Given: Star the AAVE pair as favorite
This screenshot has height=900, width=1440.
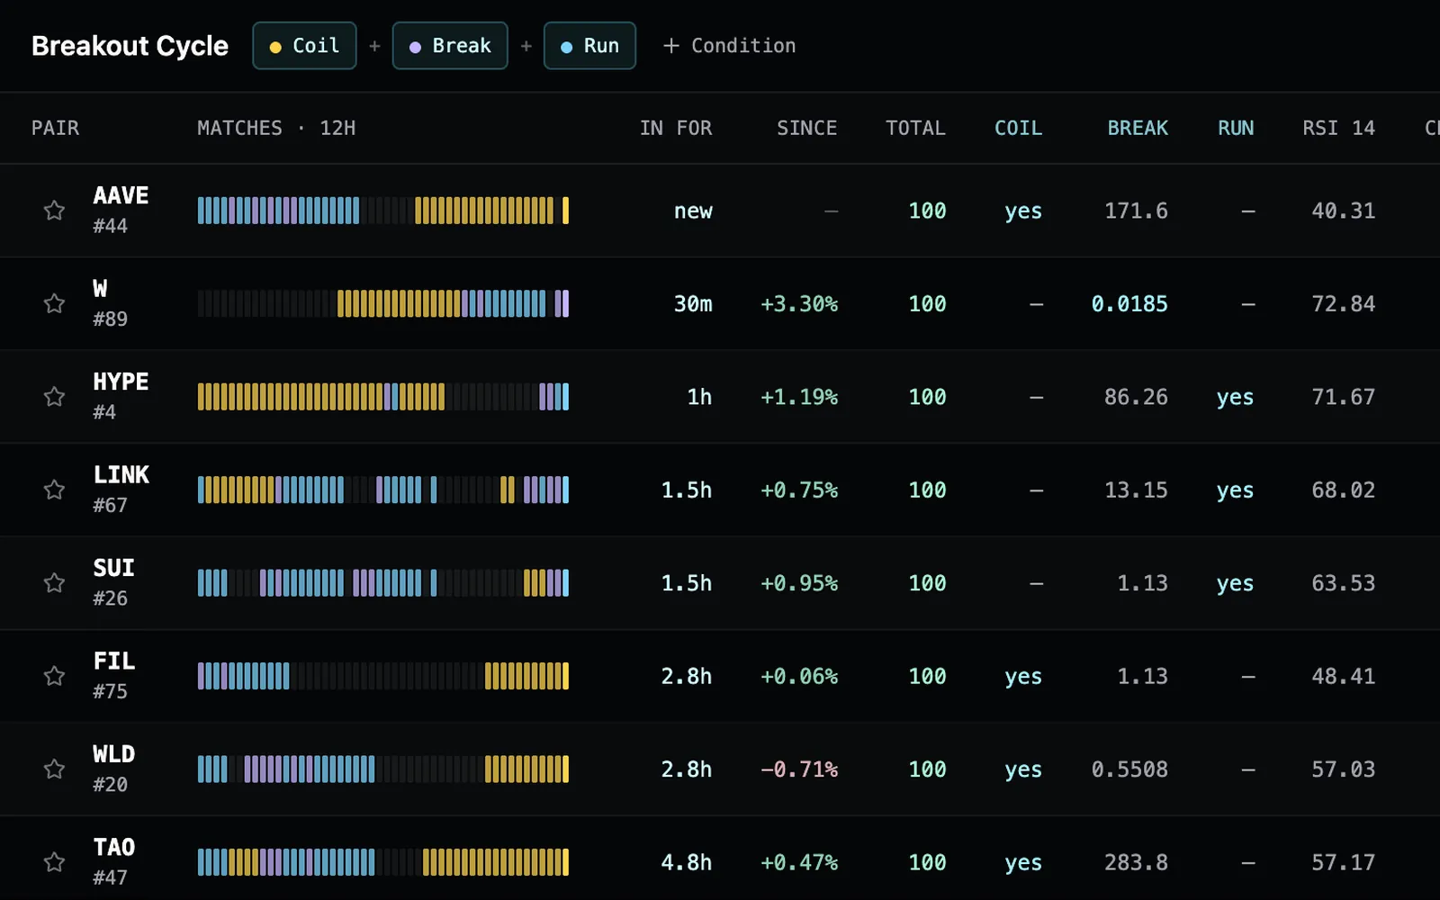Looking at the screenshot, I should [x=54, y=211].
